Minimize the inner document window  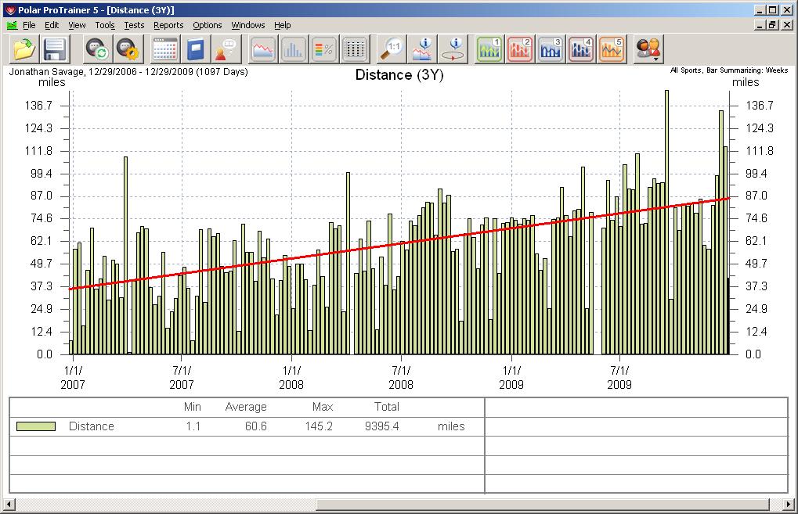[x=760, y=24]
